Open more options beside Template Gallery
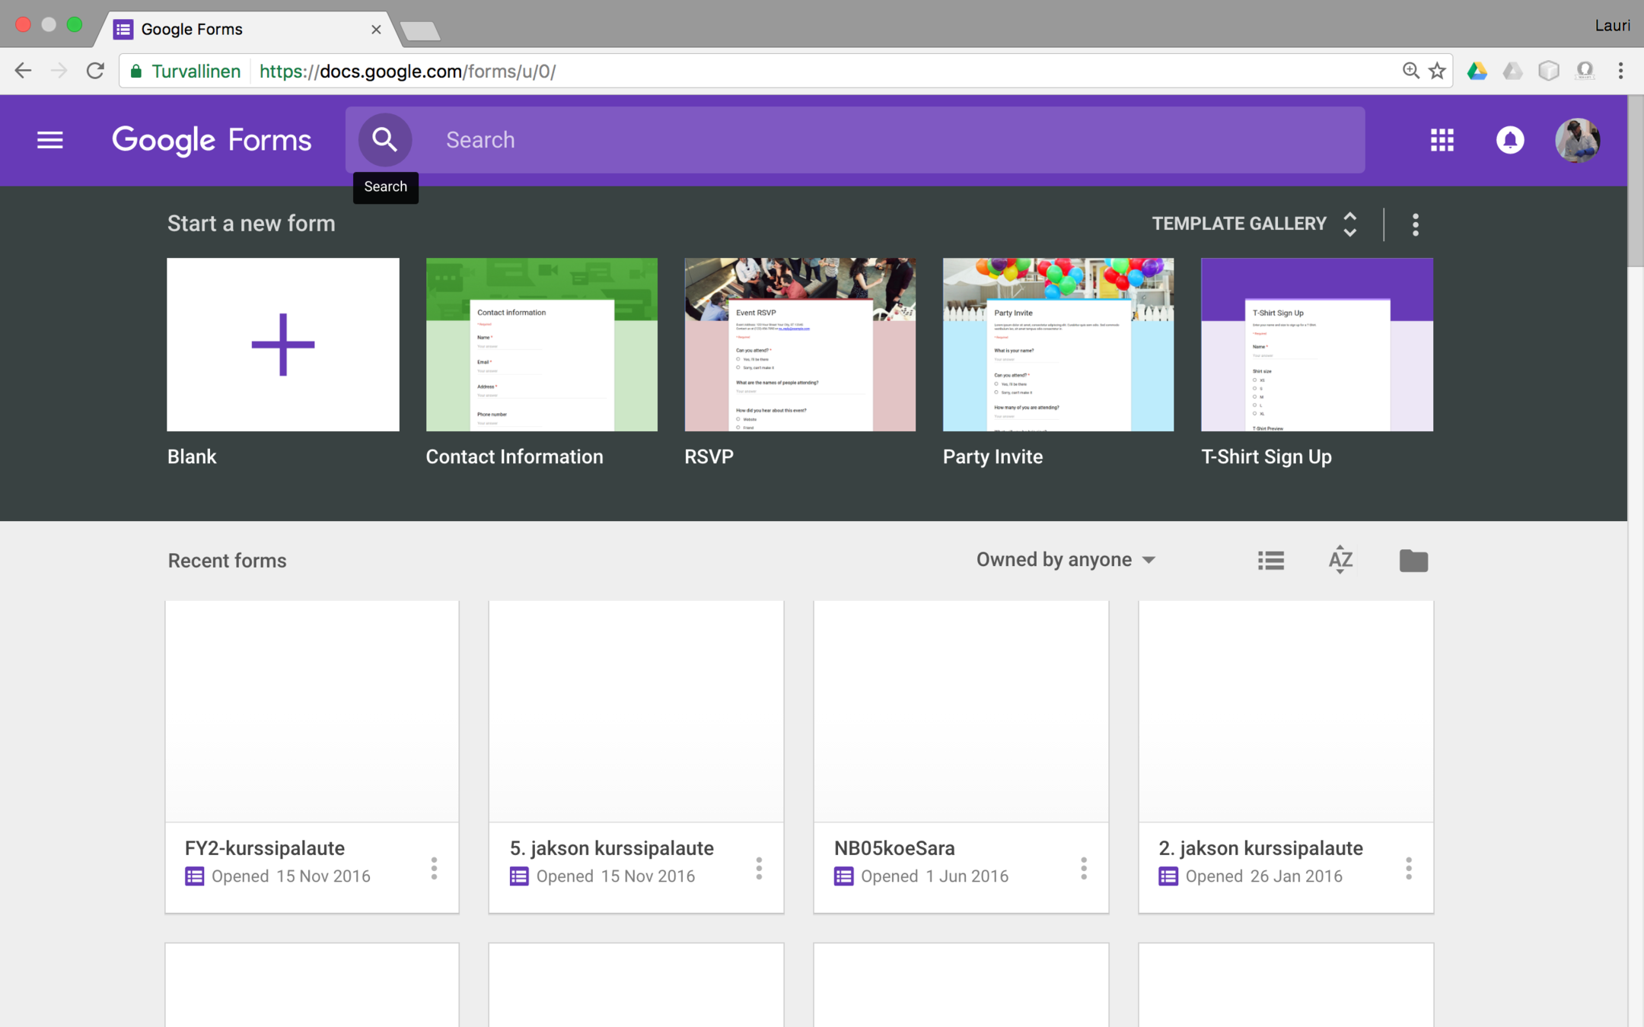Screen dimensions: 1644x1027 [x=1416, y=224]
